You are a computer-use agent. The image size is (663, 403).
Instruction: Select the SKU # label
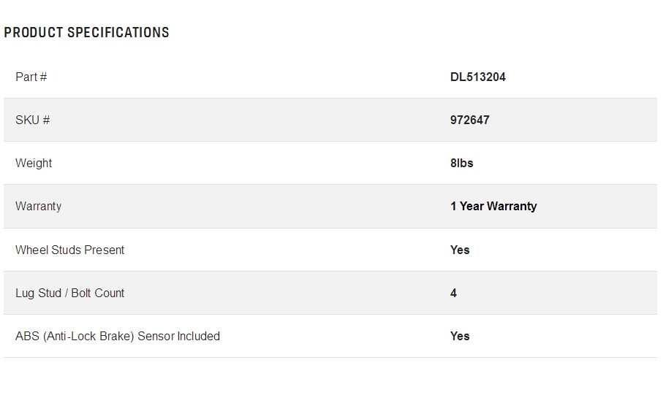33,120
